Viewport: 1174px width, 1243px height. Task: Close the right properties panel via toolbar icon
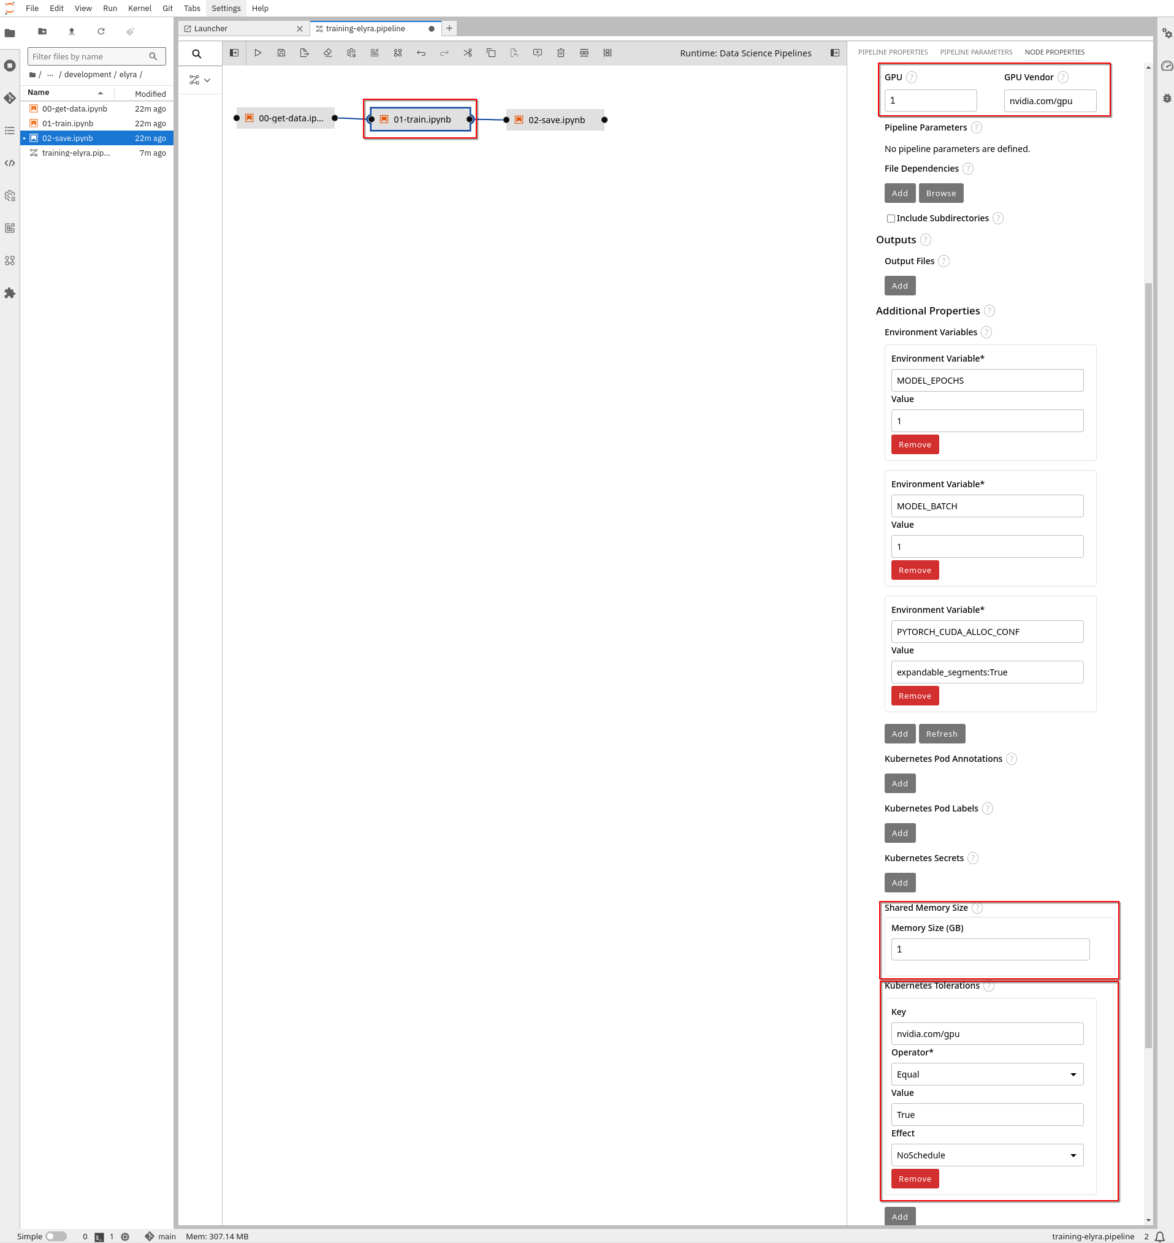(835, 53)
